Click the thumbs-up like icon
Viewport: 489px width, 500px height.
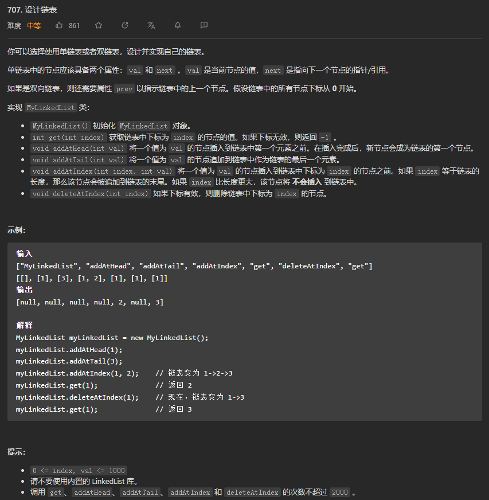tap(59, 25)
